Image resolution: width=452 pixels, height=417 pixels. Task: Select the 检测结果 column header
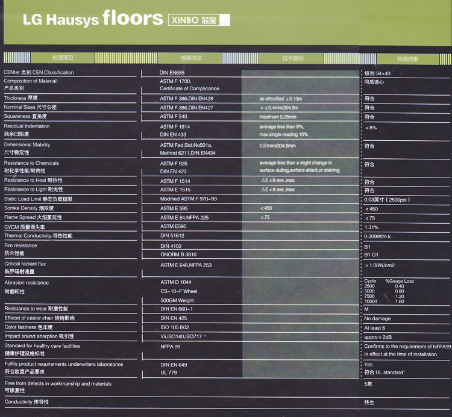(408, 59)
